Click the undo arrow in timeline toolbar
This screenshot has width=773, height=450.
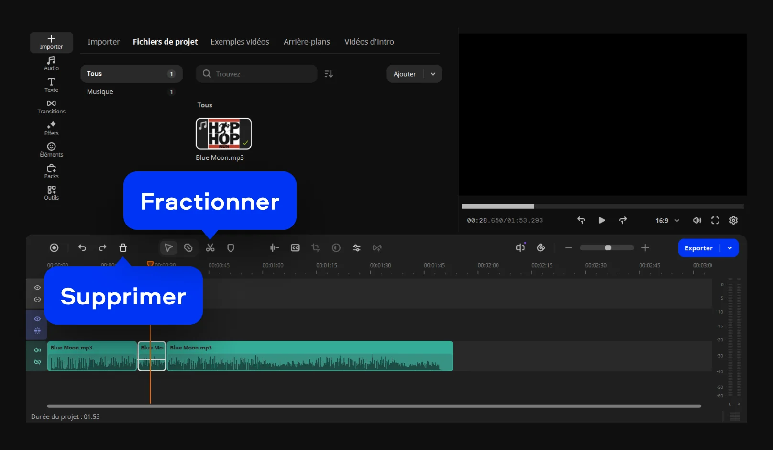pos(82,248)
